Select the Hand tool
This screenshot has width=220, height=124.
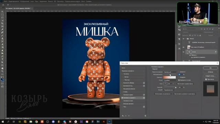click(2, 68)
